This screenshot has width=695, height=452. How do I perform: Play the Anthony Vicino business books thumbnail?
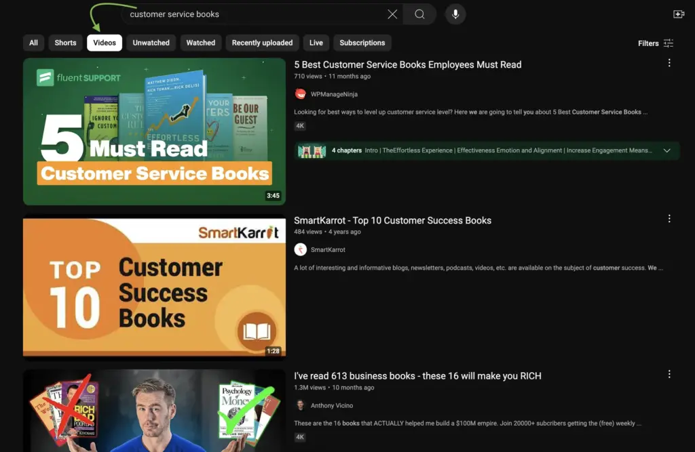(x=154, y=411)
